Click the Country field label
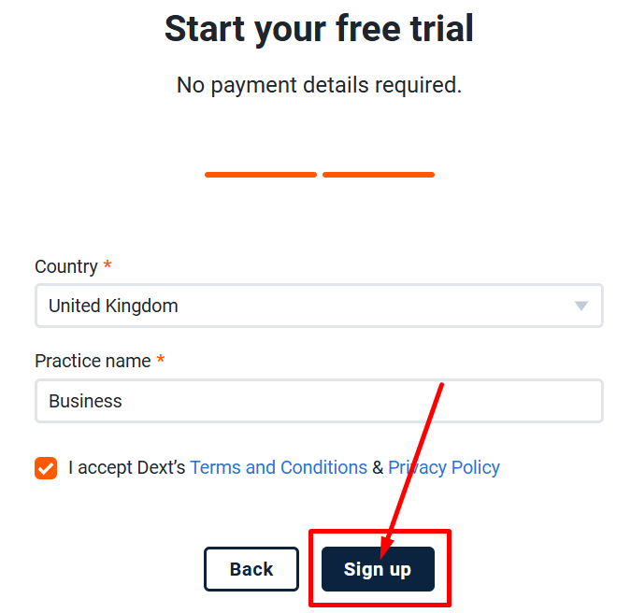Image resolution: width=631 pixels, height=613 pixels. (66, 266)
